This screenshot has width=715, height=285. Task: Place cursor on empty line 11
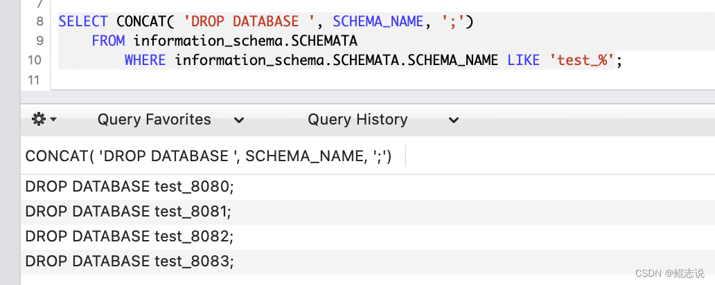pos(277,80)
